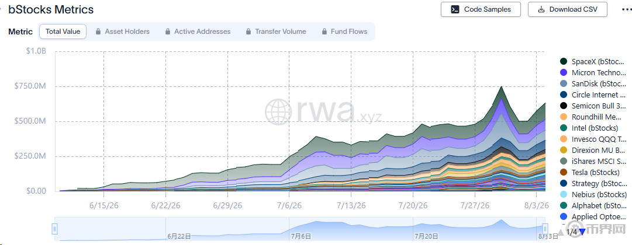Image resolution: width=632 pixels, height=245 pixels.
Task: Toggle SpaceX (bStocks) series in legend
Action: [x=593, y=62]
